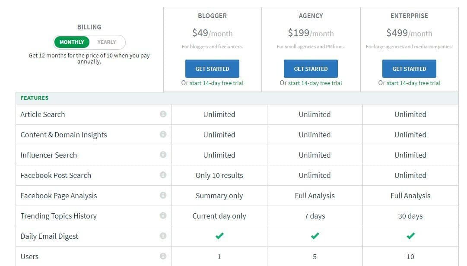Click info icon next to Article Search
This screenshot has width=467, height=266.
click(x=163, y=114)
